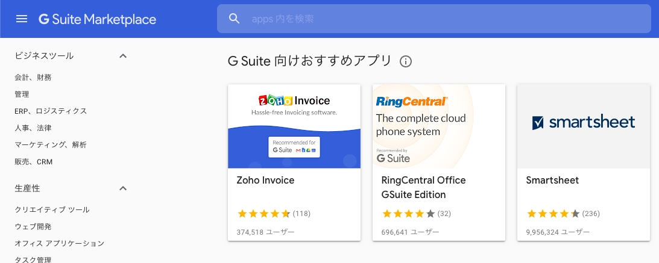This screenshot has width=659, height=263.
Task: Select the ウェブ開発 category
Action: pyautogui.click(x=33, y=226)
